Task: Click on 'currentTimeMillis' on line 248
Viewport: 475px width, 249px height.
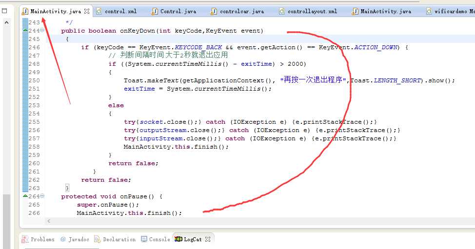Action: (188, 64)
